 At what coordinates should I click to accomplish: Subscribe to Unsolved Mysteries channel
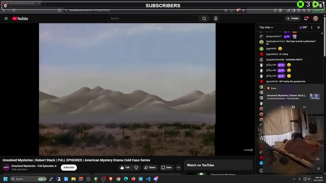pos(69,167)
